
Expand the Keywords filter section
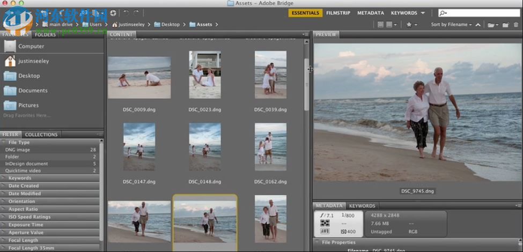click(4, 178)
